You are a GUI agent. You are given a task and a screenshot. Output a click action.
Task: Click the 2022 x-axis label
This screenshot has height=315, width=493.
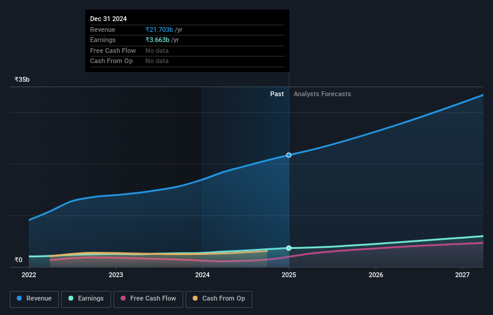pyautogui.click(x=29, y=275)
